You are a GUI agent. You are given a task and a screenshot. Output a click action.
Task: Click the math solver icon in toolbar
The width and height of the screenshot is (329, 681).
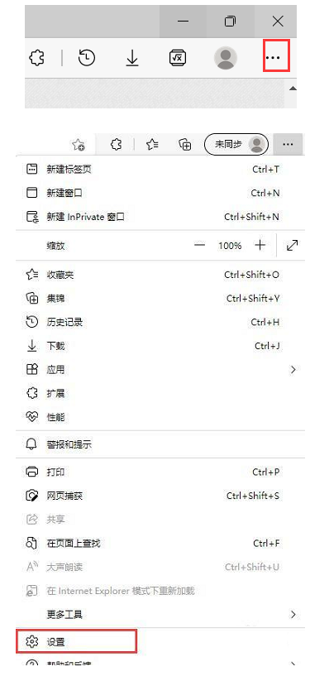click(x=178, y=58)
